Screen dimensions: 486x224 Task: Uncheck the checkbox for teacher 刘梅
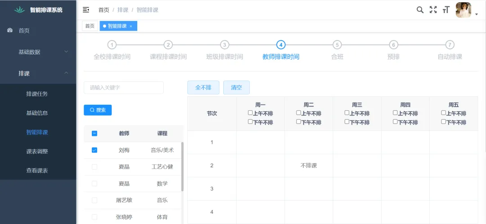[x=94, y=150]
